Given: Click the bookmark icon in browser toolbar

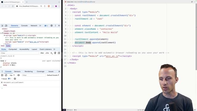Looking at the screenshot, I should tap(13, 6).
